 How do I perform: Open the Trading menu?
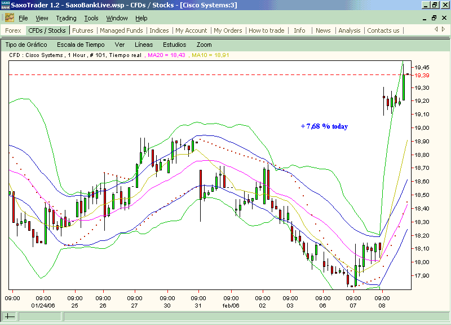(x=66, y=18)
